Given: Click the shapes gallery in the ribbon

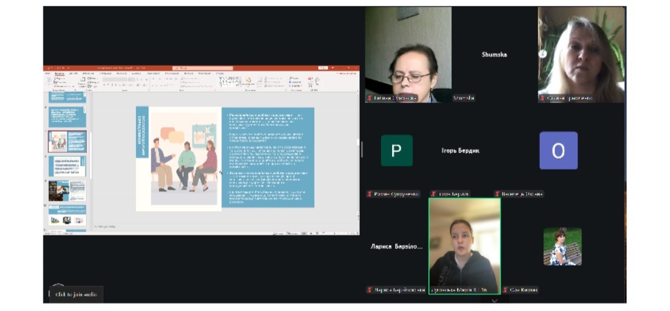Looking at the screenshot, I should coord(231,81).
